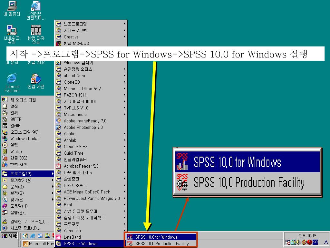Click the 오후 10:15 clock in the tray
The height and width of the screenshot is (248, 330).
307,236
